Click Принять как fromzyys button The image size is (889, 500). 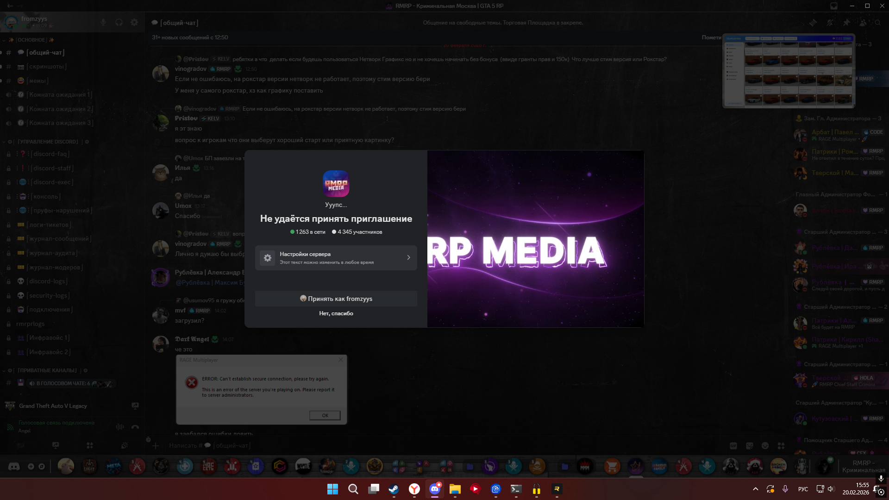(336, 299)
